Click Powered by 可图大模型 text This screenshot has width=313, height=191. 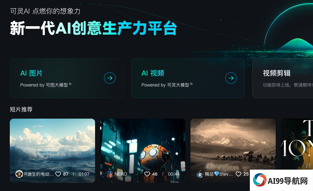pyautogui.click(x=46, y=85)
